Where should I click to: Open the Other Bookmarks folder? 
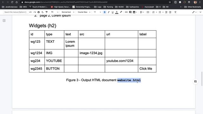click(193, 7)
